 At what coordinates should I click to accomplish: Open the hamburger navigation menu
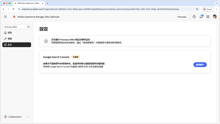tap(5, 17)
